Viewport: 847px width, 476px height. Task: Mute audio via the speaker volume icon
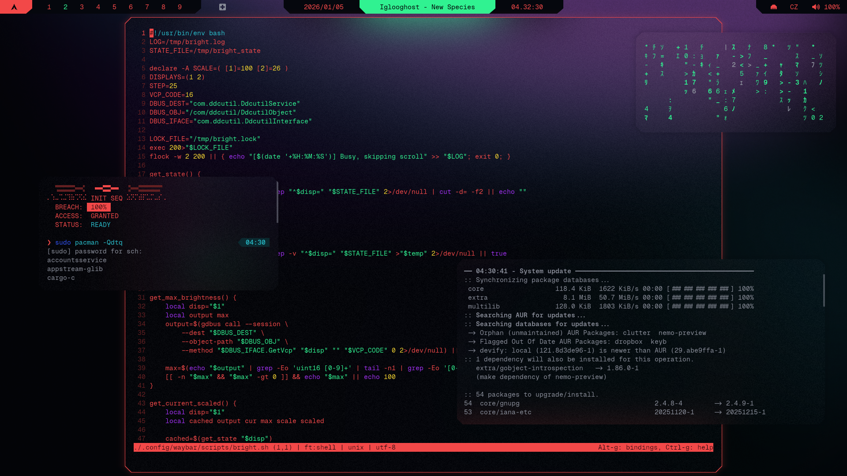[816, 7]
